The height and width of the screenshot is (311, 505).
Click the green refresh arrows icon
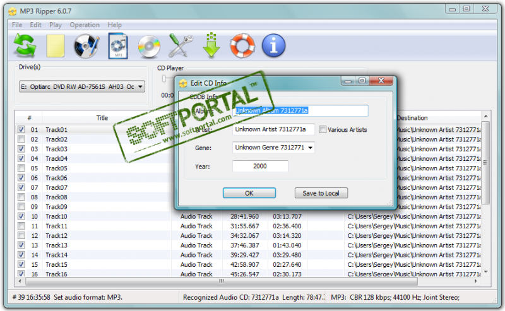pyautogui.click(x=25, y=45)
